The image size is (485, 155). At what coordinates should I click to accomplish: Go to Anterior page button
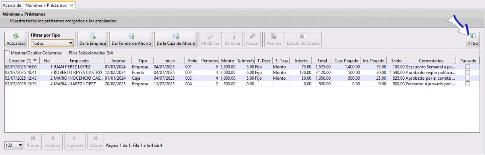click(53, 142)
